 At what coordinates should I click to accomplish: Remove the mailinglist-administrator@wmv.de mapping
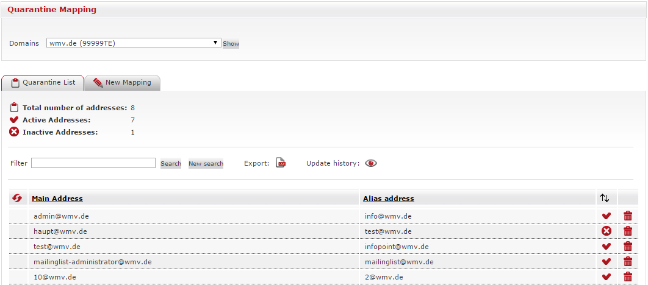click(627, 261)
